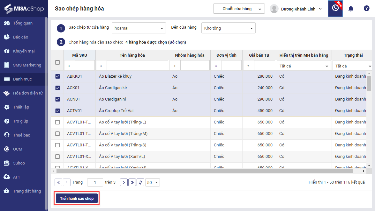Open the Thiết lập menu
Image resolution: width=375 pixels, height=211 pixels.
pyautogui.click(x=23, y=107)
